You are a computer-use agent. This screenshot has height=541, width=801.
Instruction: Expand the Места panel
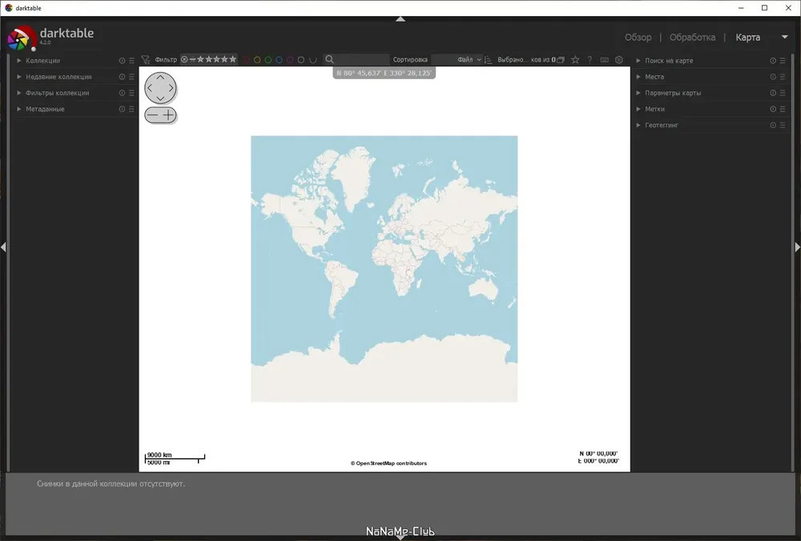point(638,77)
